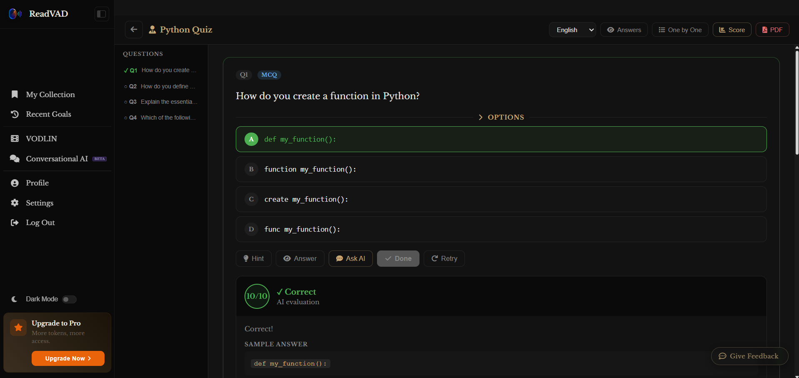Click the Ask AI button

click(350, 258)
